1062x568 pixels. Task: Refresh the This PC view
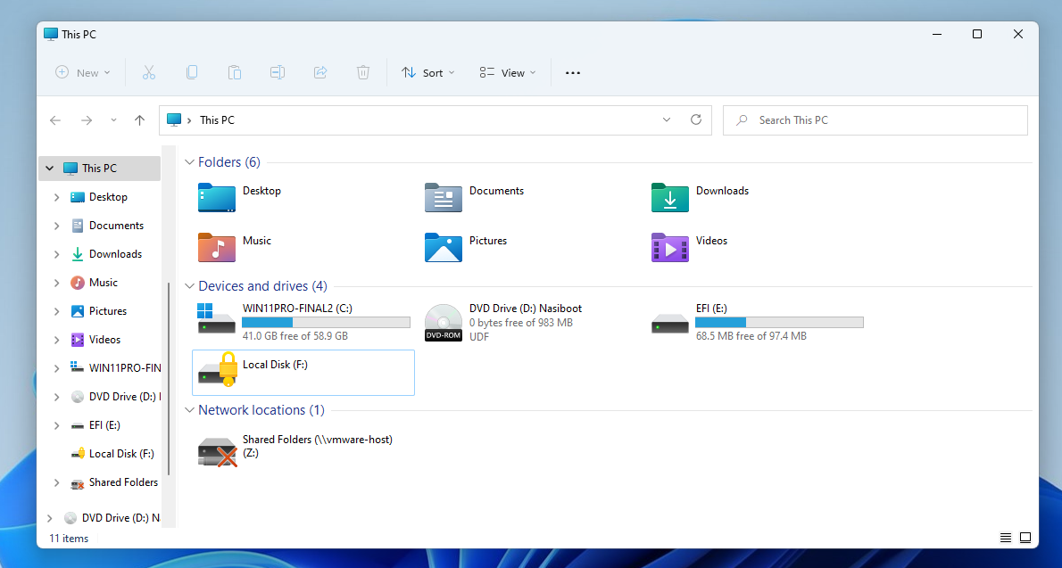[x=695, y=119]
